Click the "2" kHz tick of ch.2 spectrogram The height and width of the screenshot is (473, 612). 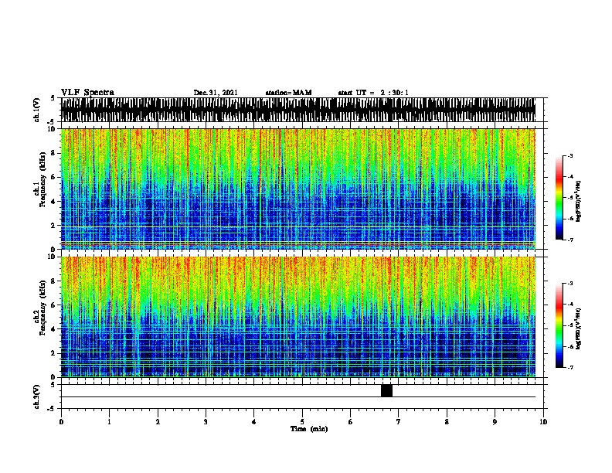pyautogui.click(x=53, y=353)
